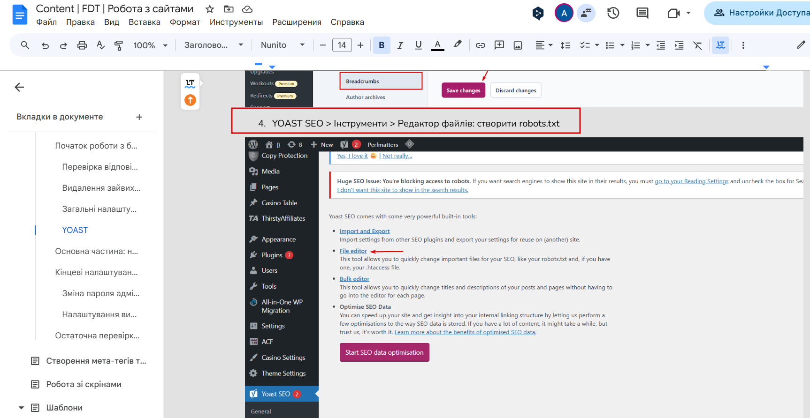Screen dimensions: 810x418
Task: Open the Правка menu
Action: point(80,22)
